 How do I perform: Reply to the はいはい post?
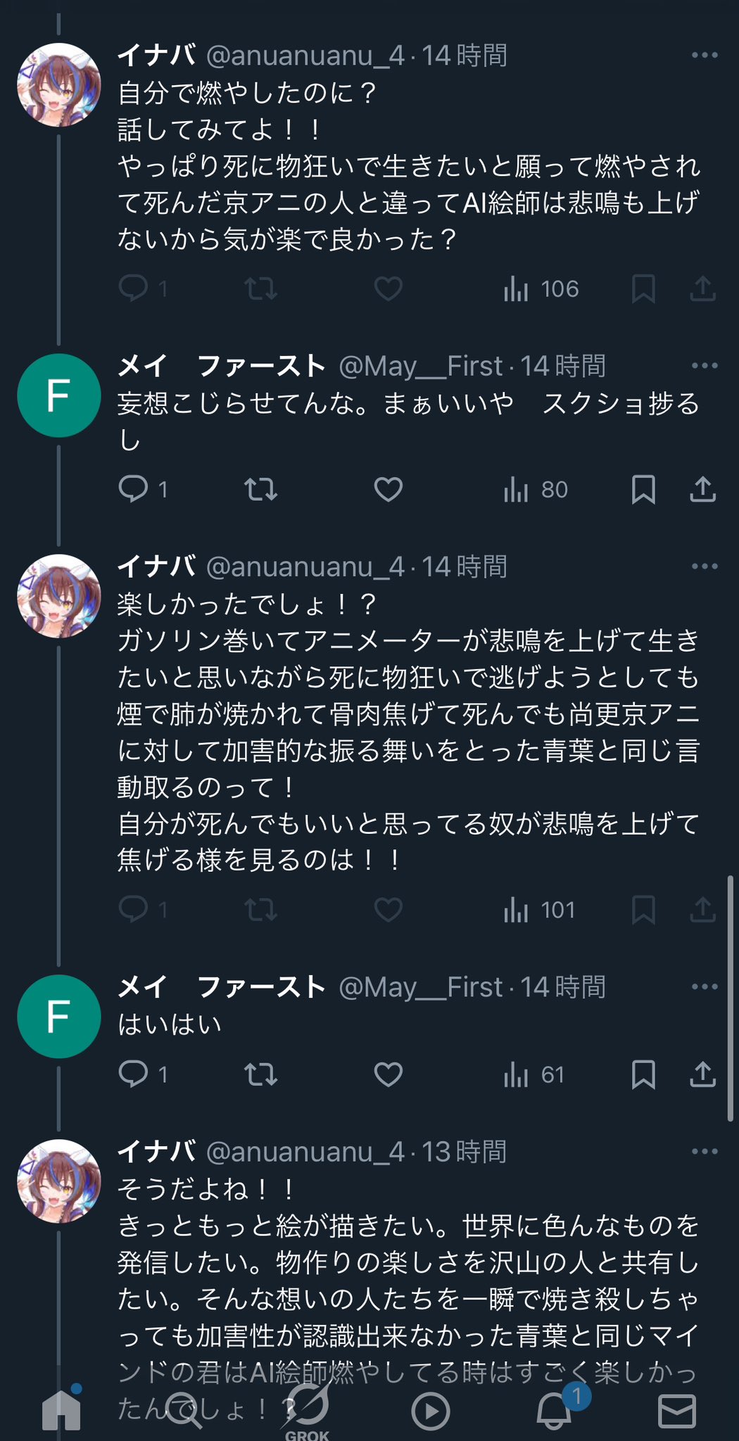tap(134, 1074)
